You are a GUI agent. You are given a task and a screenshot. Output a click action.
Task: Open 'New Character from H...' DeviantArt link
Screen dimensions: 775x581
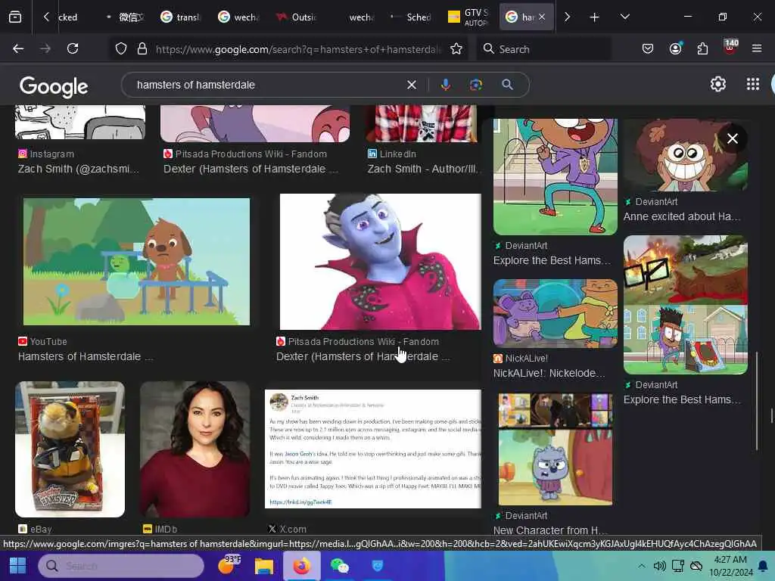[x=550, y=530]
